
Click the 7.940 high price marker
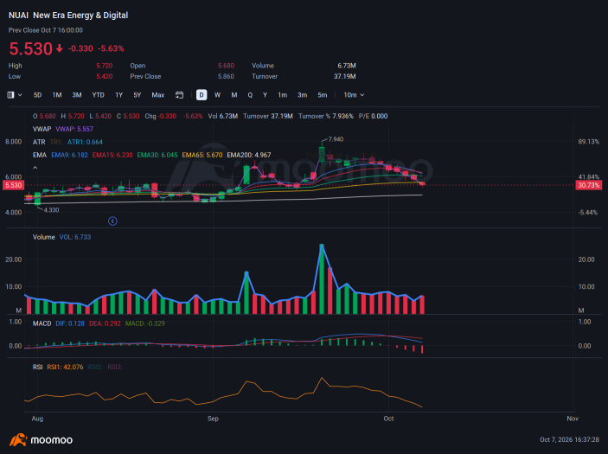click(x=336, y=139)
